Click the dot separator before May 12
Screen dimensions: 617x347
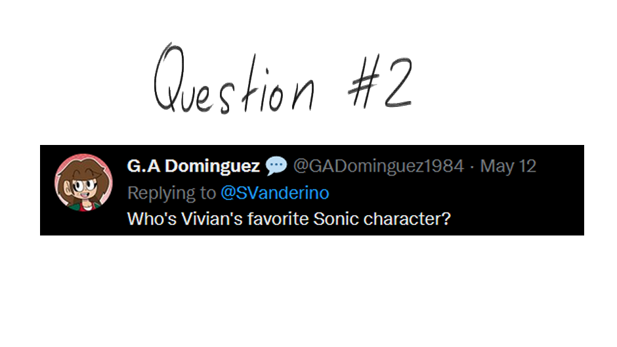(473, 167)
